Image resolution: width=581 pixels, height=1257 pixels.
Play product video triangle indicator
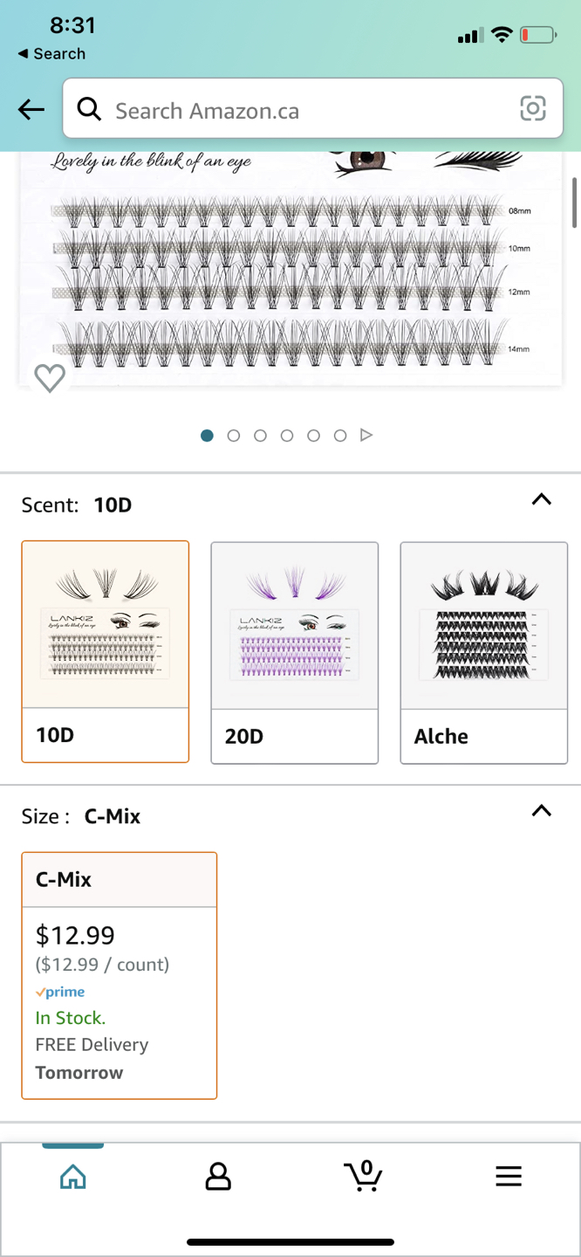click(x=366, y=435)
